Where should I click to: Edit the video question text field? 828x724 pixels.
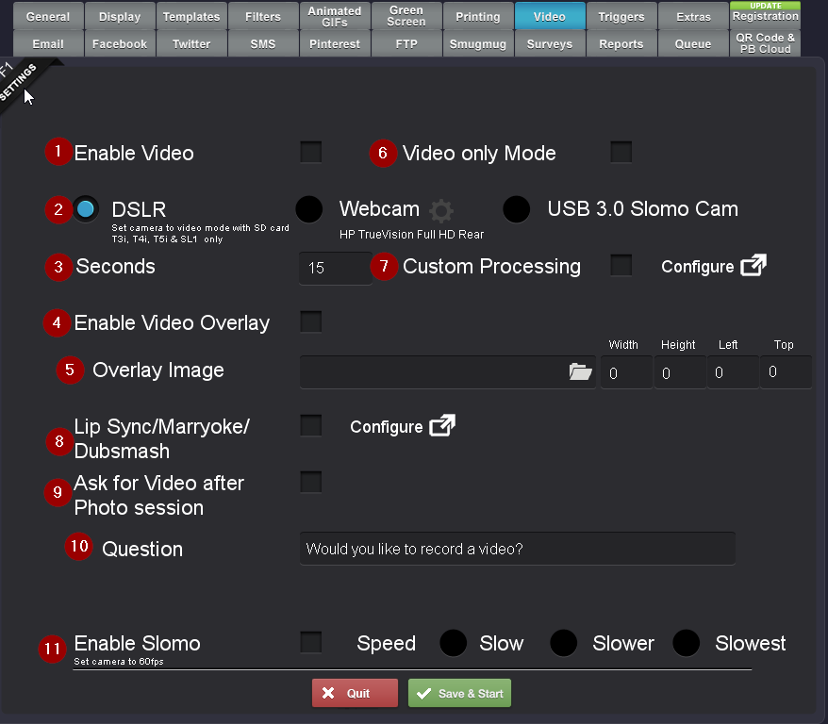click(x=517, y=549)
